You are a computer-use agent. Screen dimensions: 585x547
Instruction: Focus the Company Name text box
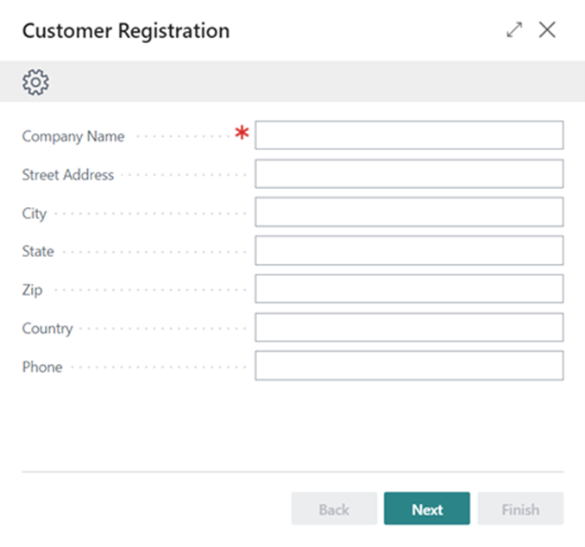409,135
